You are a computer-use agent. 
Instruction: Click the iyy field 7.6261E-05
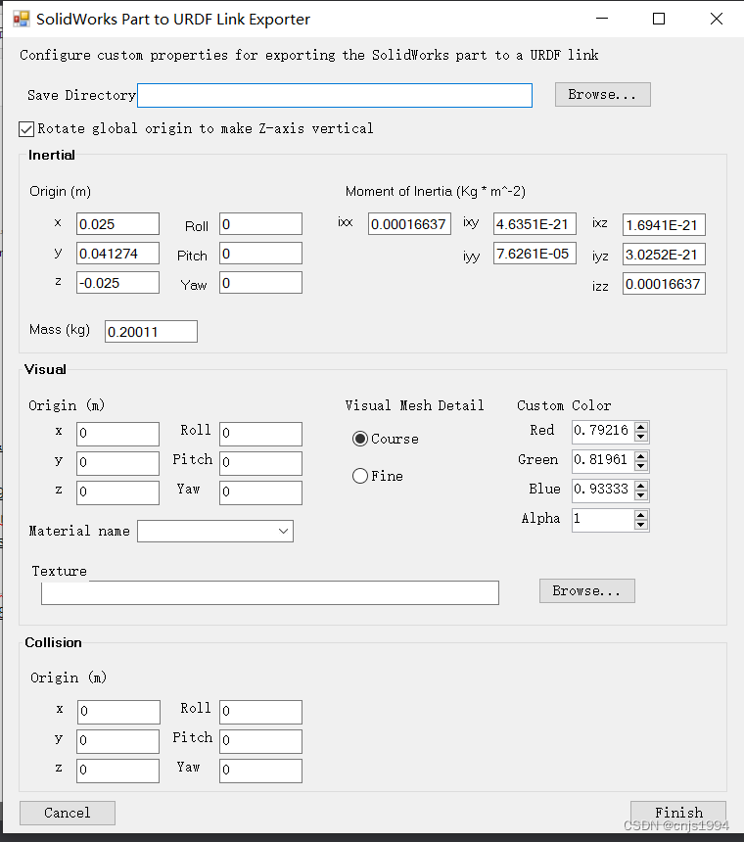click(535, 254)
